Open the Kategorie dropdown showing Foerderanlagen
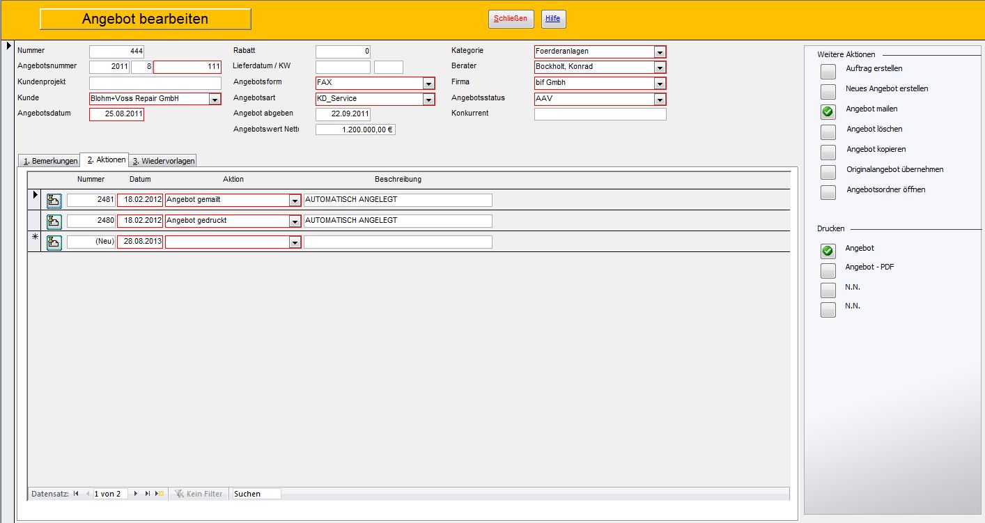The height and width of the screenshot is (523, 985). click(x=660, y=52)
